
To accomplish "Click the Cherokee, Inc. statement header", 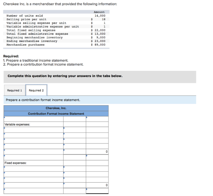I will coord(56,108).
